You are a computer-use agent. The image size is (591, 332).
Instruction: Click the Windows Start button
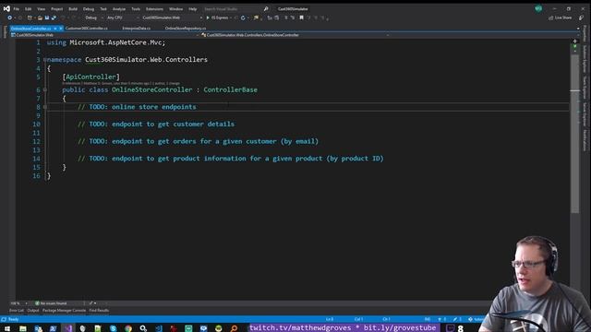tap(7, 328)
